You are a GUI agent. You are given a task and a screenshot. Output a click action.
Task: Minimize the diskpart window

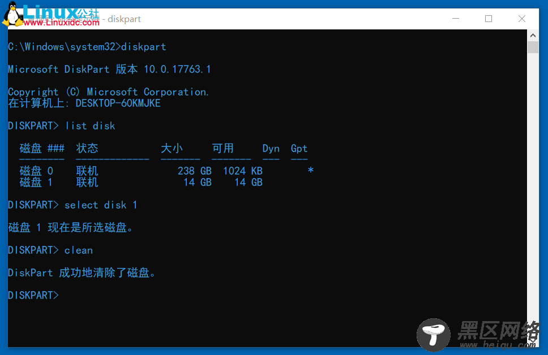pos(456,19)
